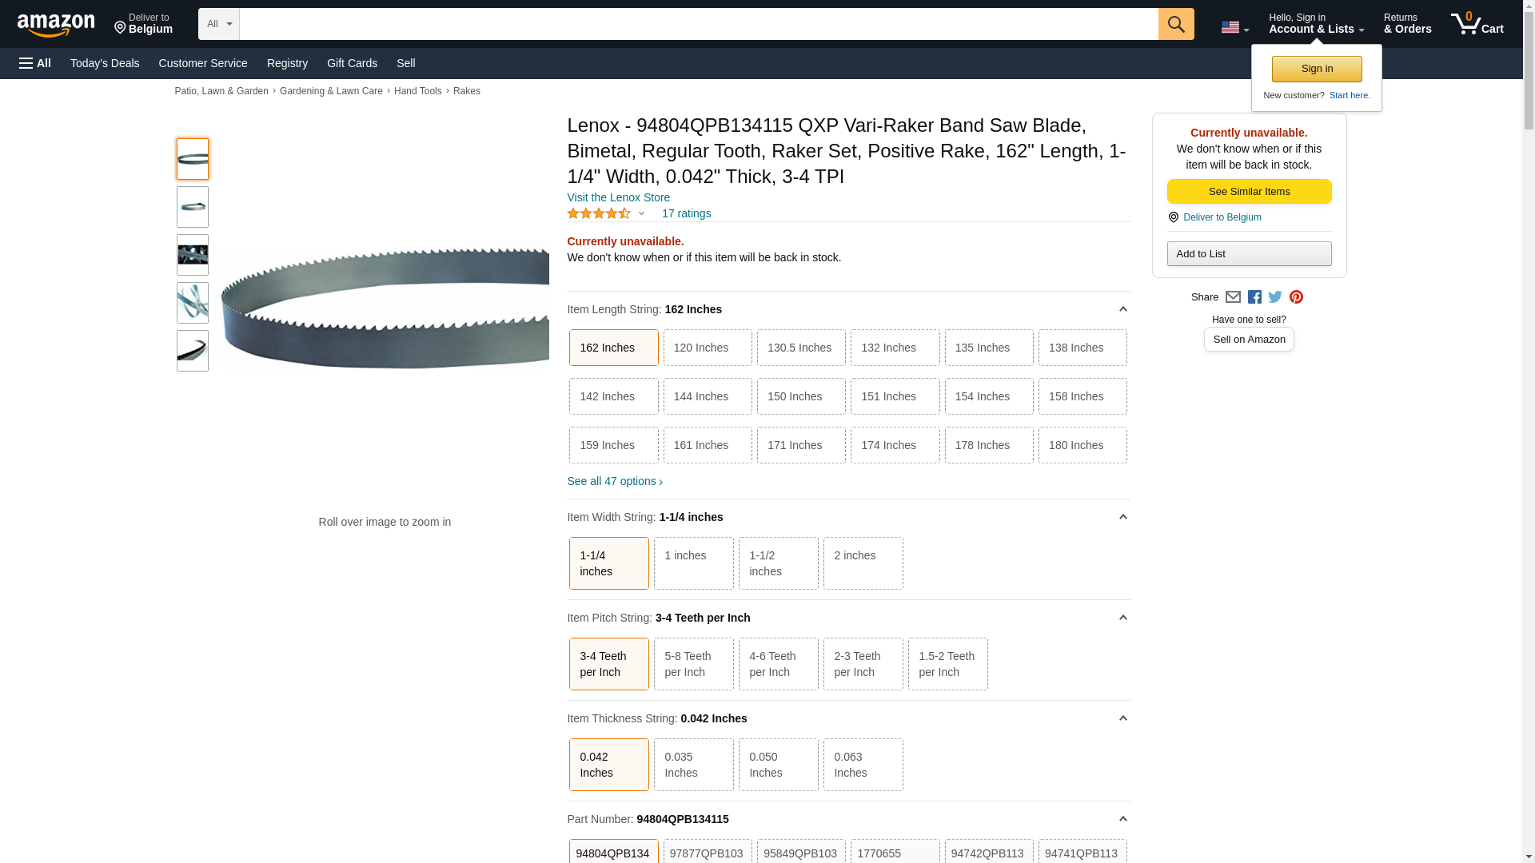This screenshot has height=863, width=1535.
Task: Choose the 2 inches width option
Action: [863, 563]
